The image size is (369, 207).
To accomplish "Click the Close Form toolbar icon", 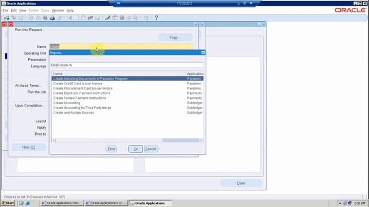I will tap(59, 18).
